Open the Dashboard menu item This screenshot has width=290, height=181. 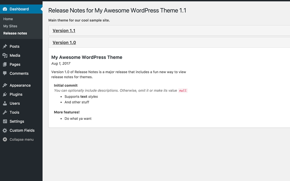point(21,9)
